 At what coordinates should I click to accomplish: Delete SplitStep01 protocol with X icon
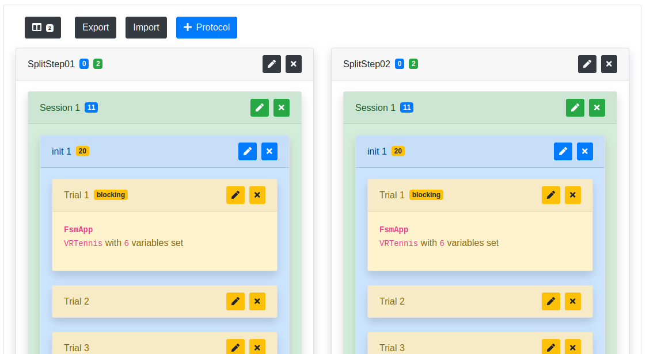click(294, 64)
